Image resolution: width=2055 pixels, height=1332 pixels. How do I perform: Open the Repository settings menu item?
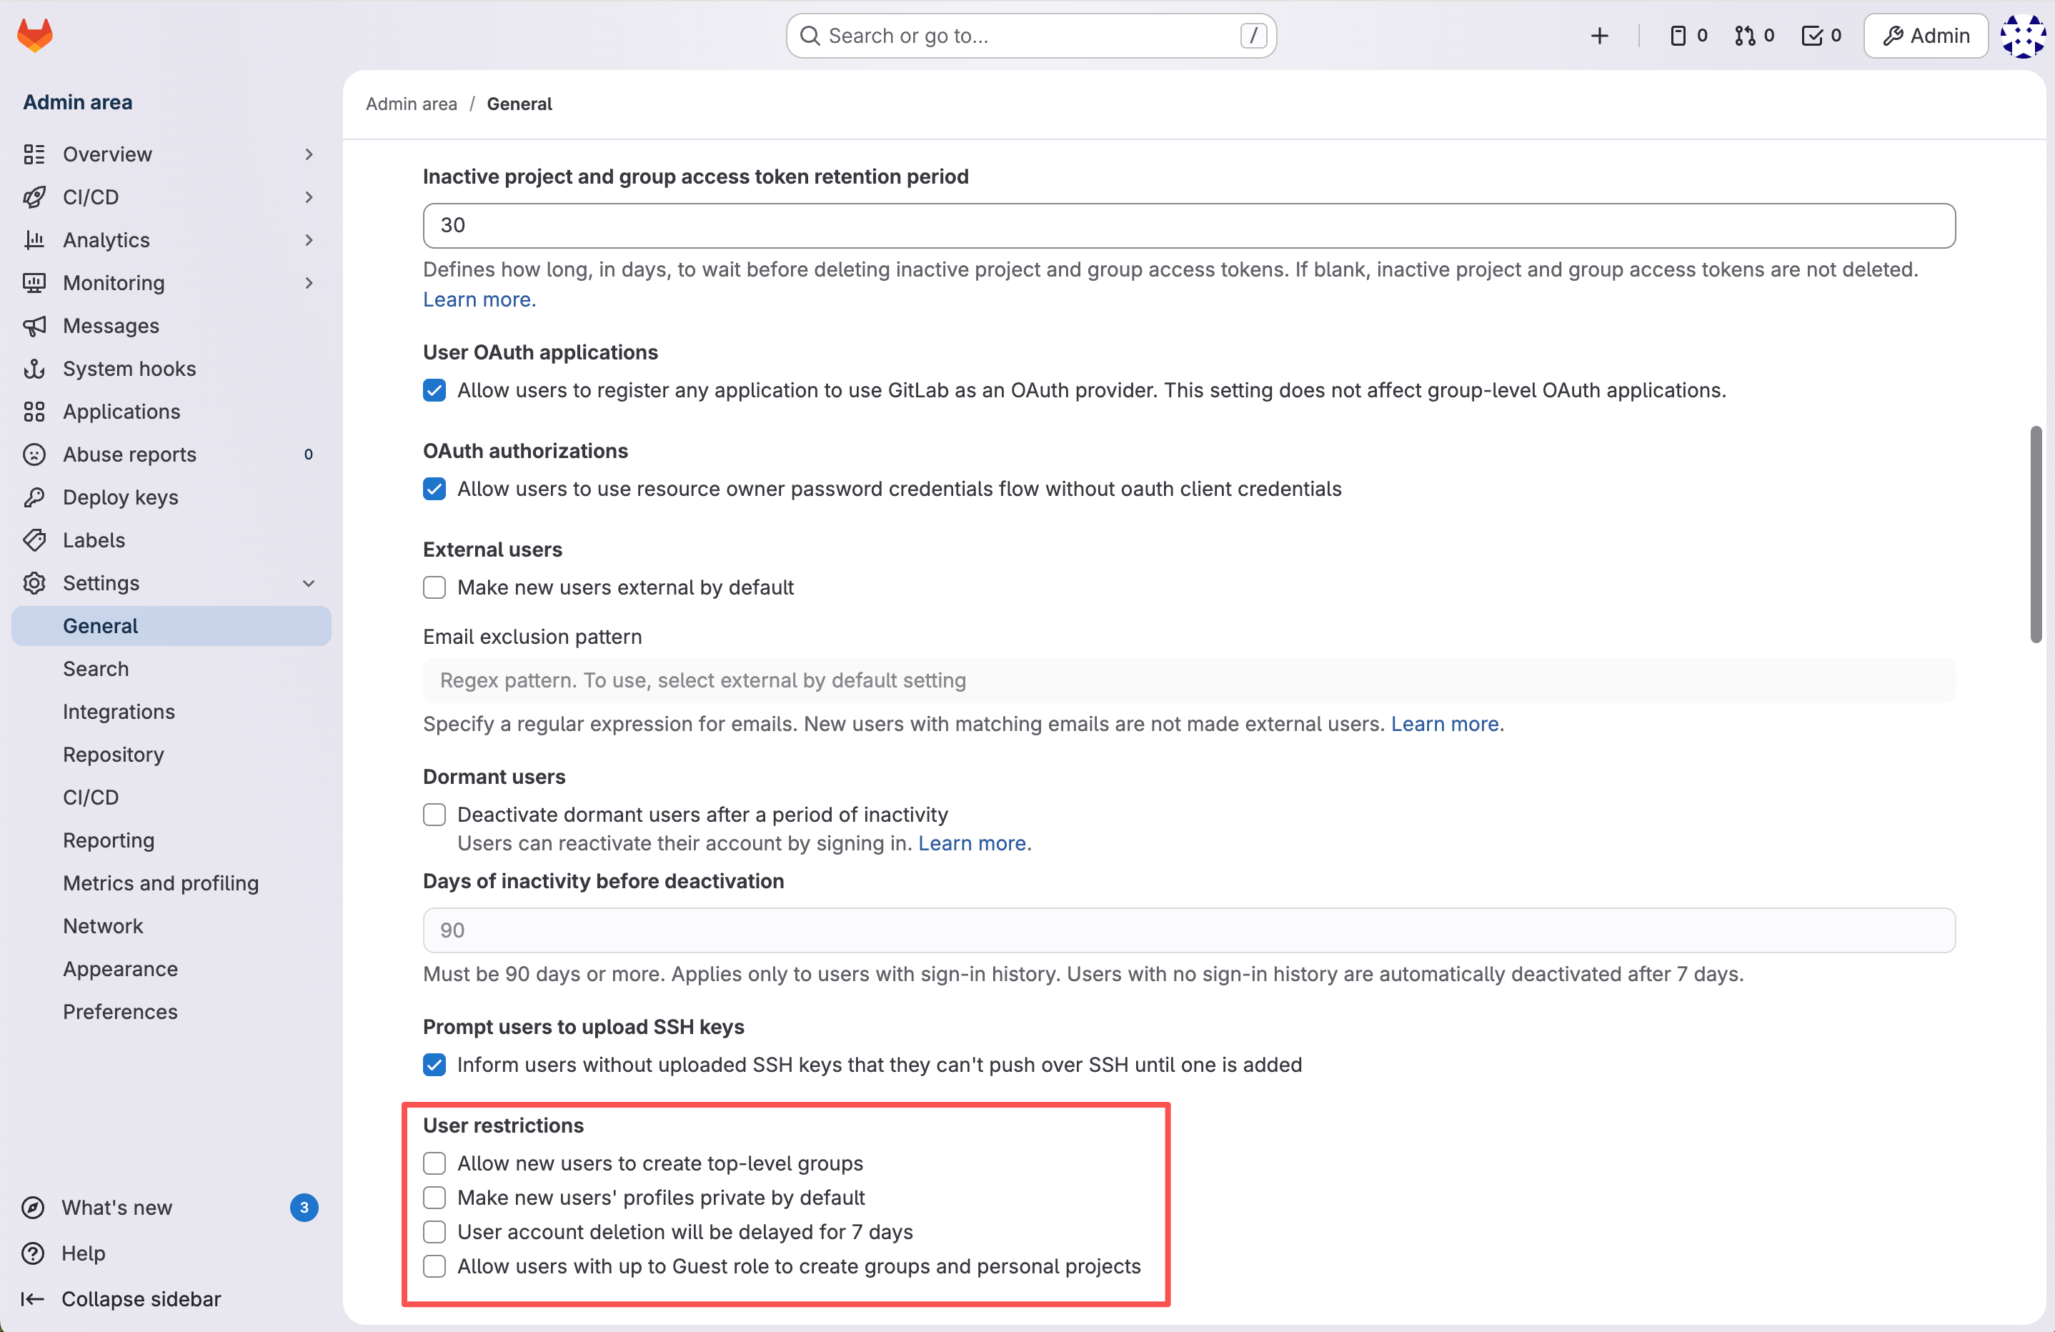pyautogui.click(x=113, y=754)
